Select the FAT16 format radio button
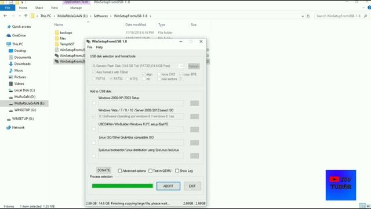 (x=94, y=79)
